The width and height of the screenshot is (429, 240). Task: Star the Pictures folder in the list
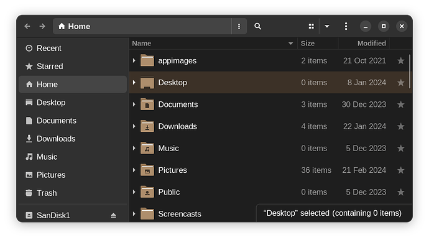[x=401, y=170]
